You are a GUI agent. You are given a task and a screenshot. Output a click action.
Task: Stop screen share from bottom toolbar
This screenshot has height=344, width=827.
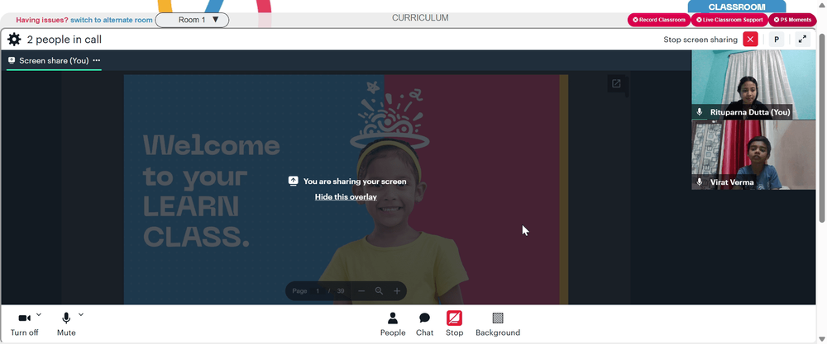click(x=454, y=324)
